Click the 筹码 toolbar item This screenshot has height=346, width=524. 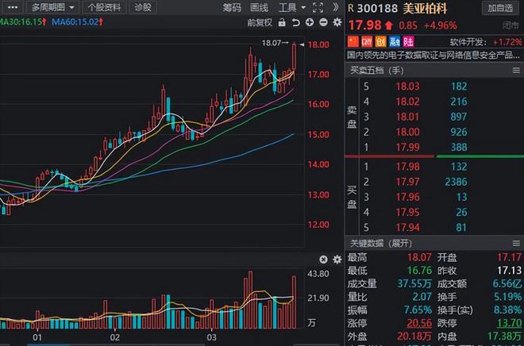[232, 7]
